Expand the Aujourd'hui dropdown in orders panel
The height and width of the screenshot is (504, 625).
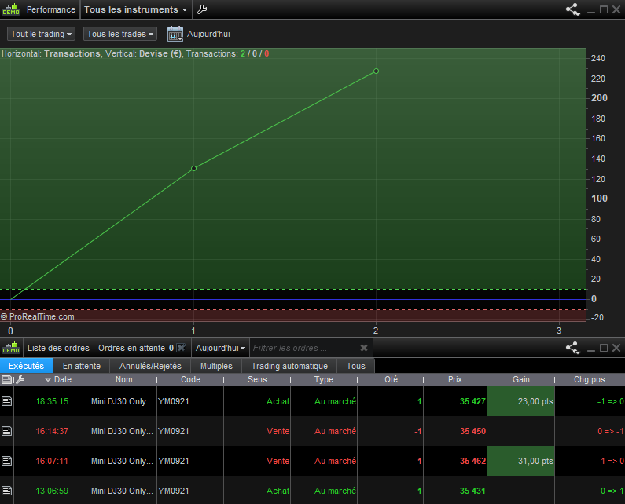click(x=221, y=348)
